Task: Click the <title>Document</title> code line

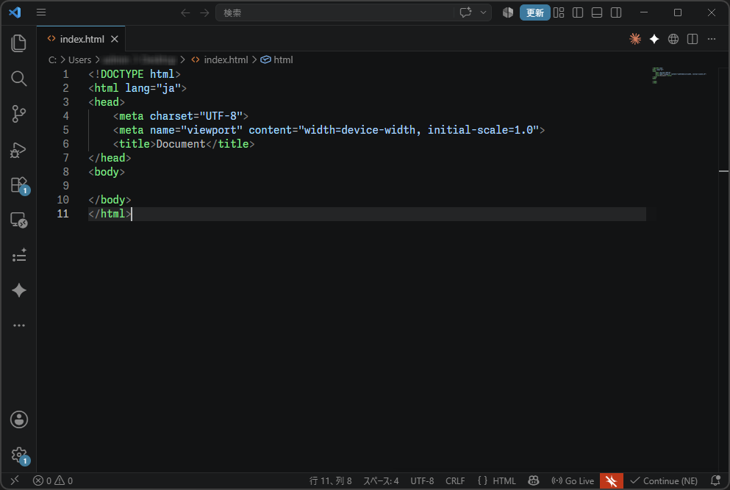Action: point(184,144)
